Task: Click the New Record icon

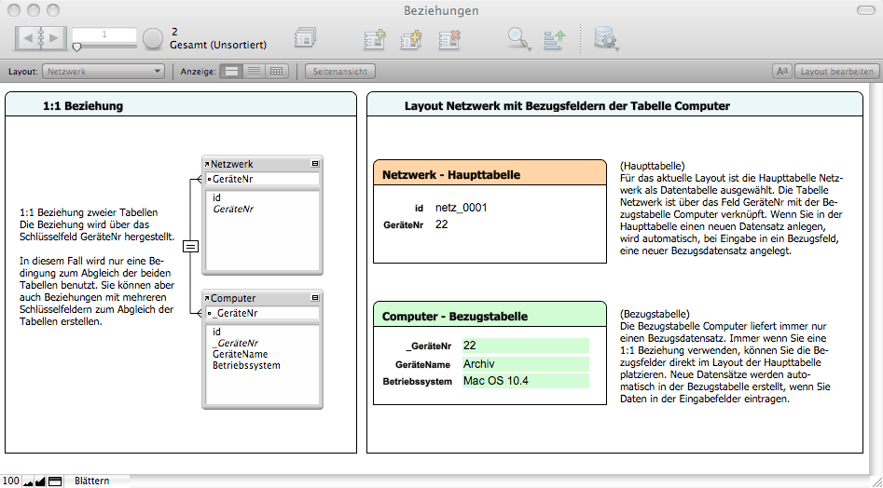Action: (x=374, y=38)
